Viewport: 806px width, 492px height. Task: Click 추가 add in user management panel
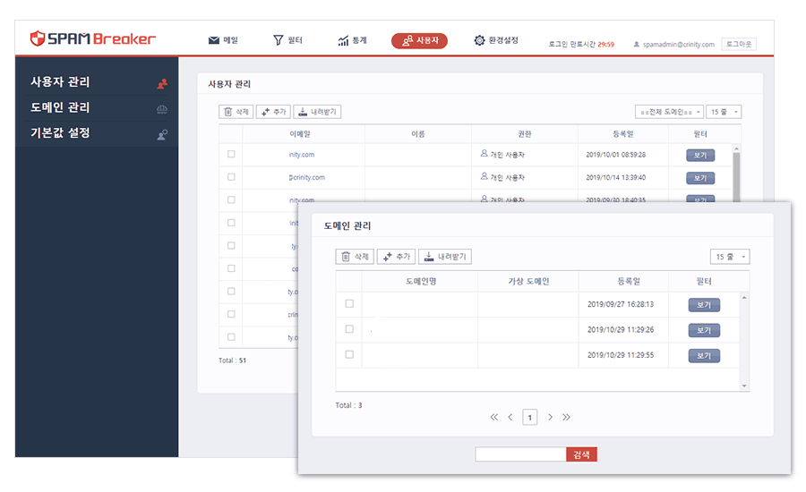pos(273,112)
